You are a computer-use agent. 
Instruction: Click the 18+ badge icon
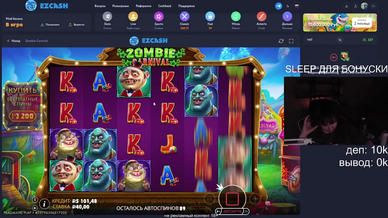[x=334, y=57]
